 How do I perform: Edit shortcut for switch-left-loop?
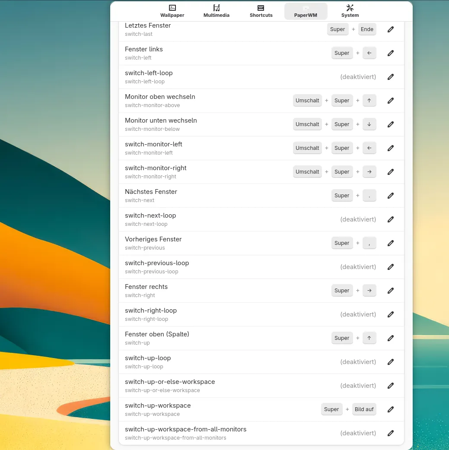tap(391, 77)
